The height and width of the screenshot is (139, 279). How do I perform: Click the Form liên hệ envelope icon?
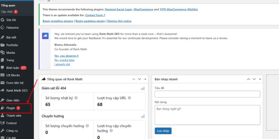click(x=2, y=83)
